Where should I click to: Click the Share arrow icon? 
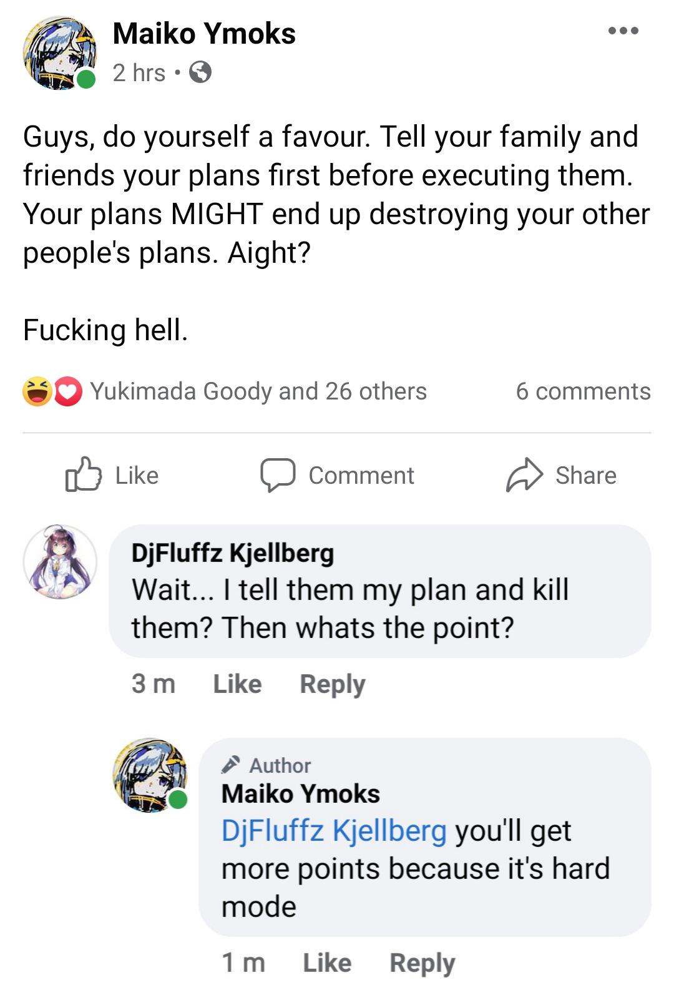[524, 476]
